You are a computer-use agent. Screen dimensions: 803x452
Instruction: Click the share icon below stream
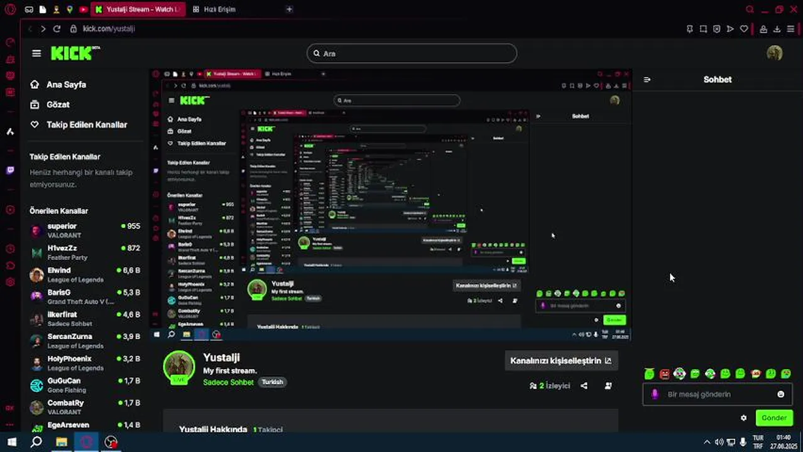pos(584,386)
